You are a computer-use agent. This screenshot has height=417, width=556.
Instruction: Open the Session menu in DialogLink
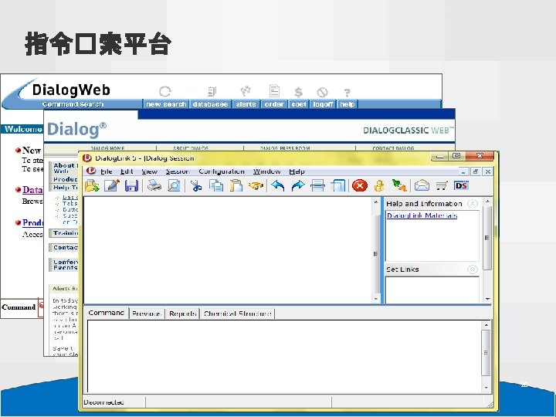[x=178, y=171]
